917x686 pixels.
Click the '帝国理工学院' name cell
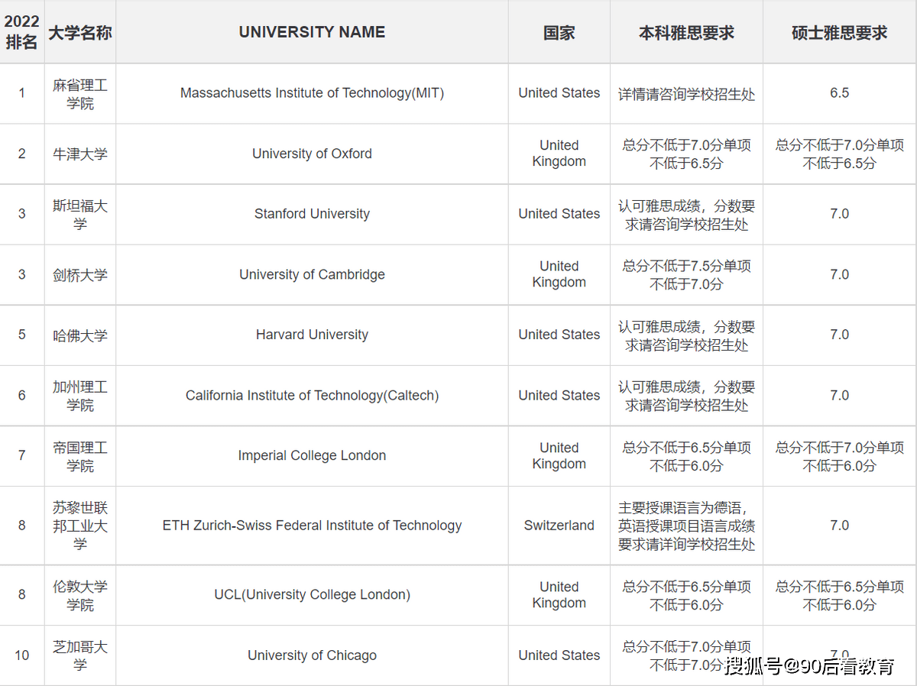pos(80,456)
